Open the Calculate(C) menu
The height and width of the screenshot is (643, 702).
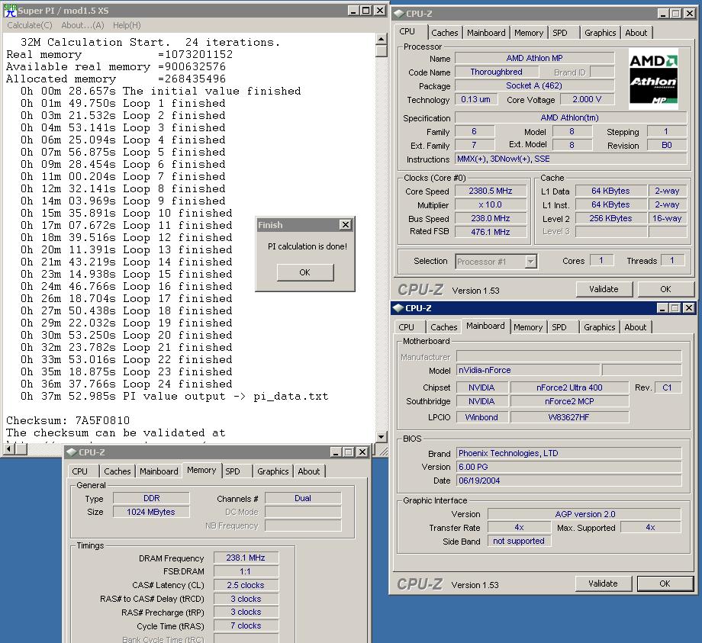[30, 25]
